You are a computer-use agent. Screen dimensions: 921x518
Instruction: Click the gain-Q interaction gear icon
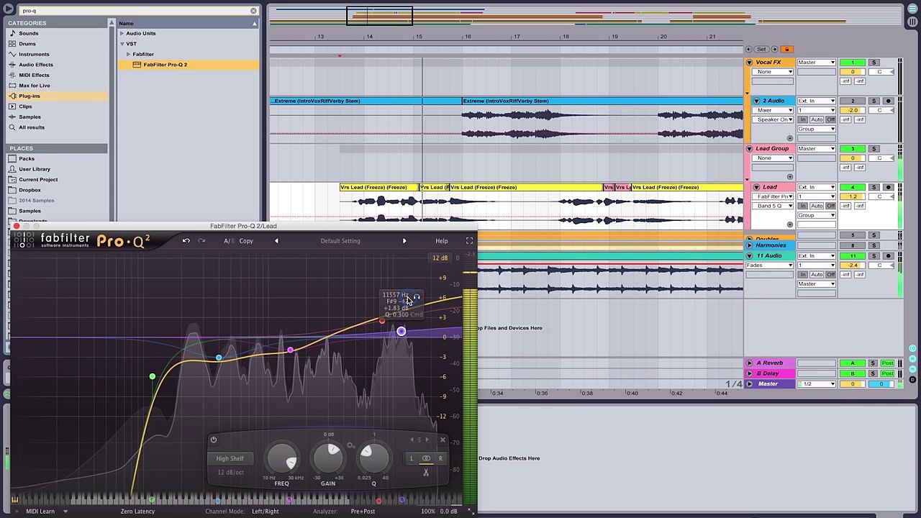point(350,446)
